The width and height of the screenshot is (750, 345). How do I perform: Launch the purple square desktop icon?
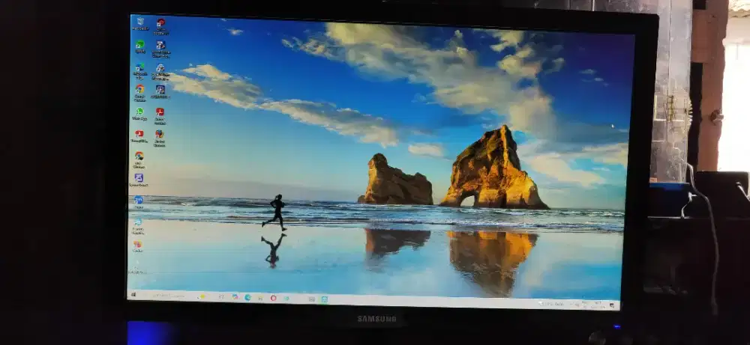tap(139, 178)
